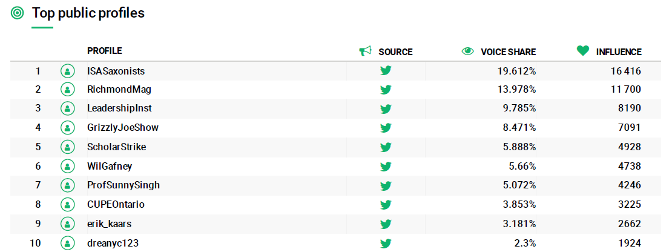Click the profile avatar icon for LeadershipInst
Screen dimensions: 669x252
[x=67, y=108]
